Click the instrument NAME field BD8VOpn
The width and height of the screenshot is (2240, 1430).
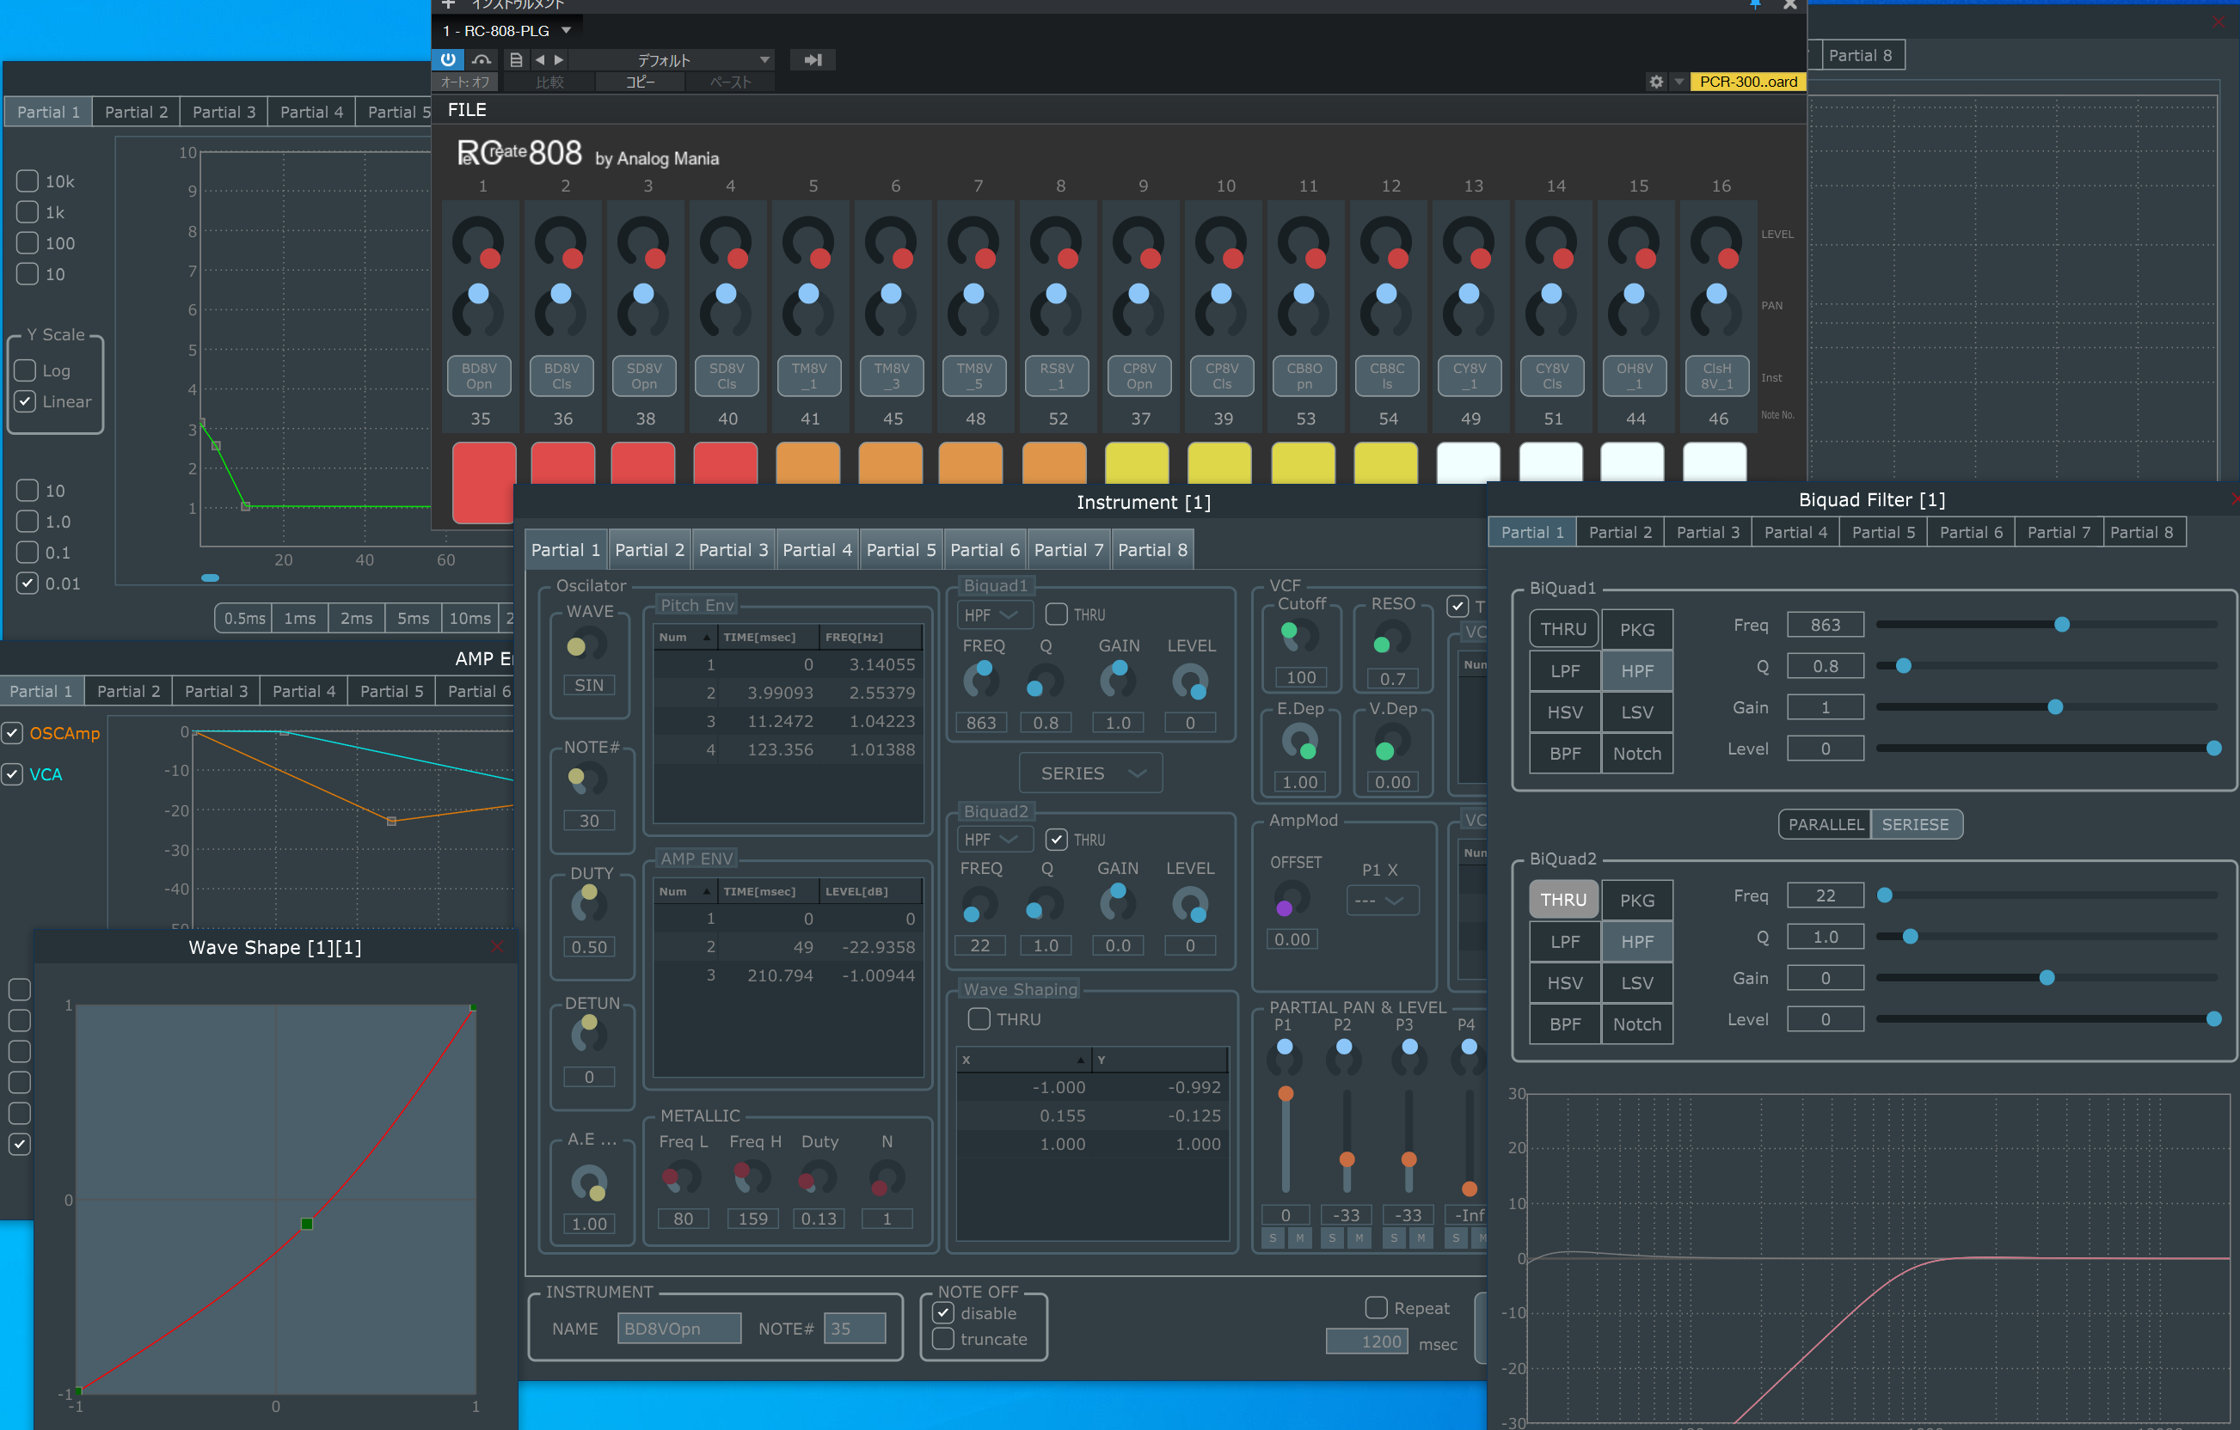pos(679,1328)
